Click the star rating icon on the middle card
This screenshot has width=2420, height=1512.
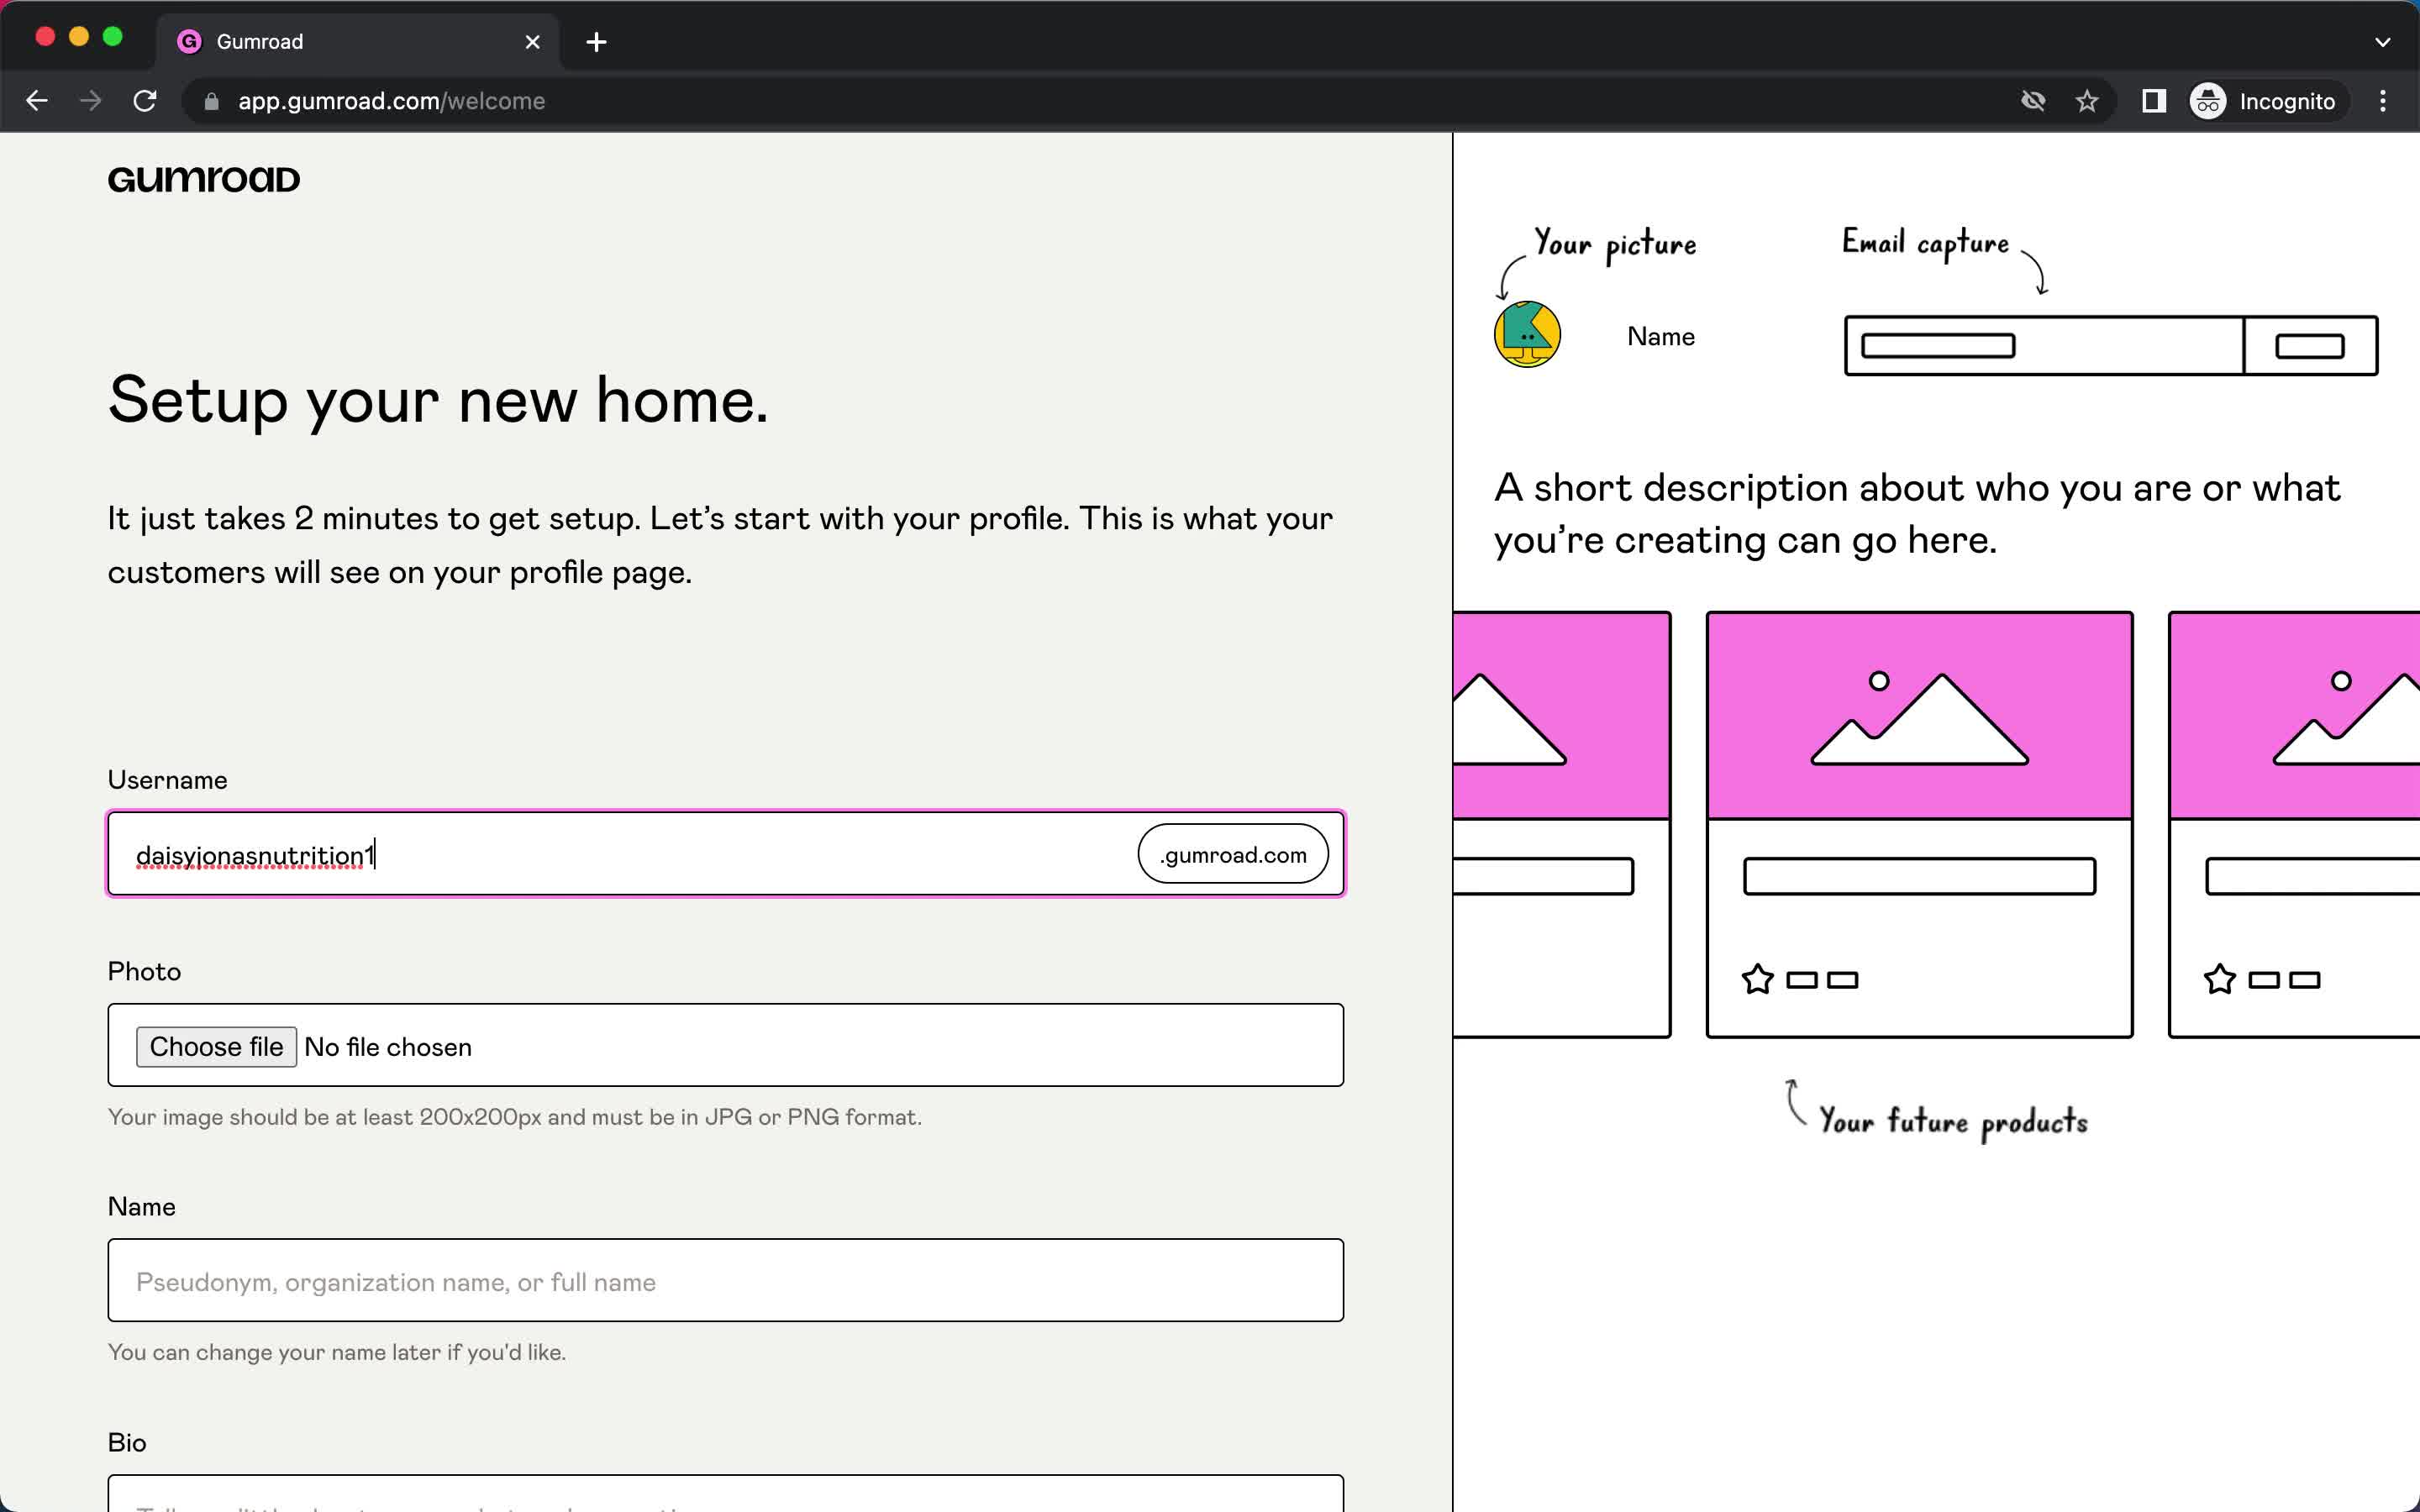[1757, 979]
